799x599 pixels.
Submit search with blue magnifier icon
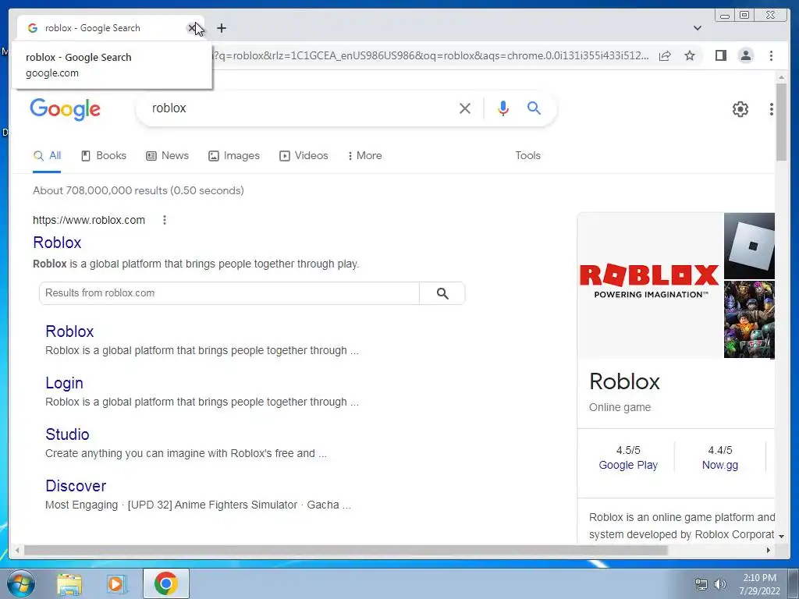[534, 108]
